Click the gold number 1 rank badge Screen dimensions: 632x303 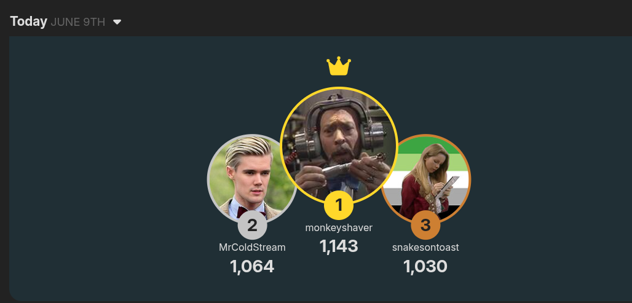tap(339, 205)
